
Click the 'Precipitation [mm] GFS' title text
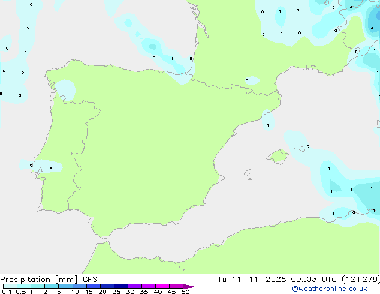point(49,280)
